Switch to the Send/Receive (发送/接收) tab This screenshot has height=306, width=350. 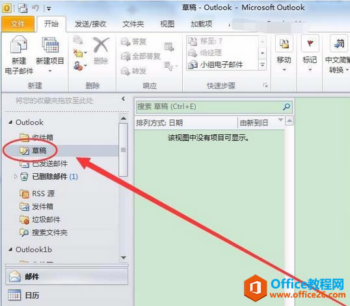(x=90, y=24)
